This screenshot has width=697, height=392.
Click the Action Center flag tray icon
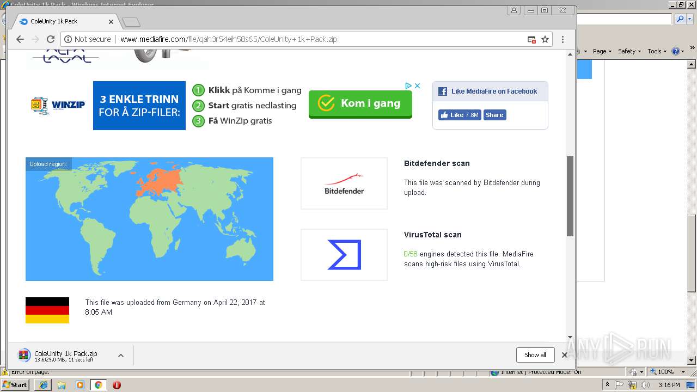(x=620, y=385)
